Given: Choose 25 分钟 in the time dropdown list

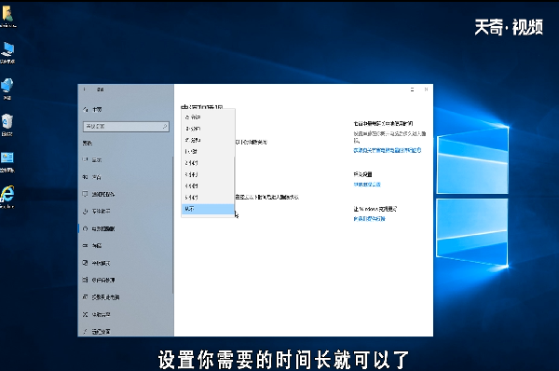Looking at the screenshot, I should click(x=208, y=117).
